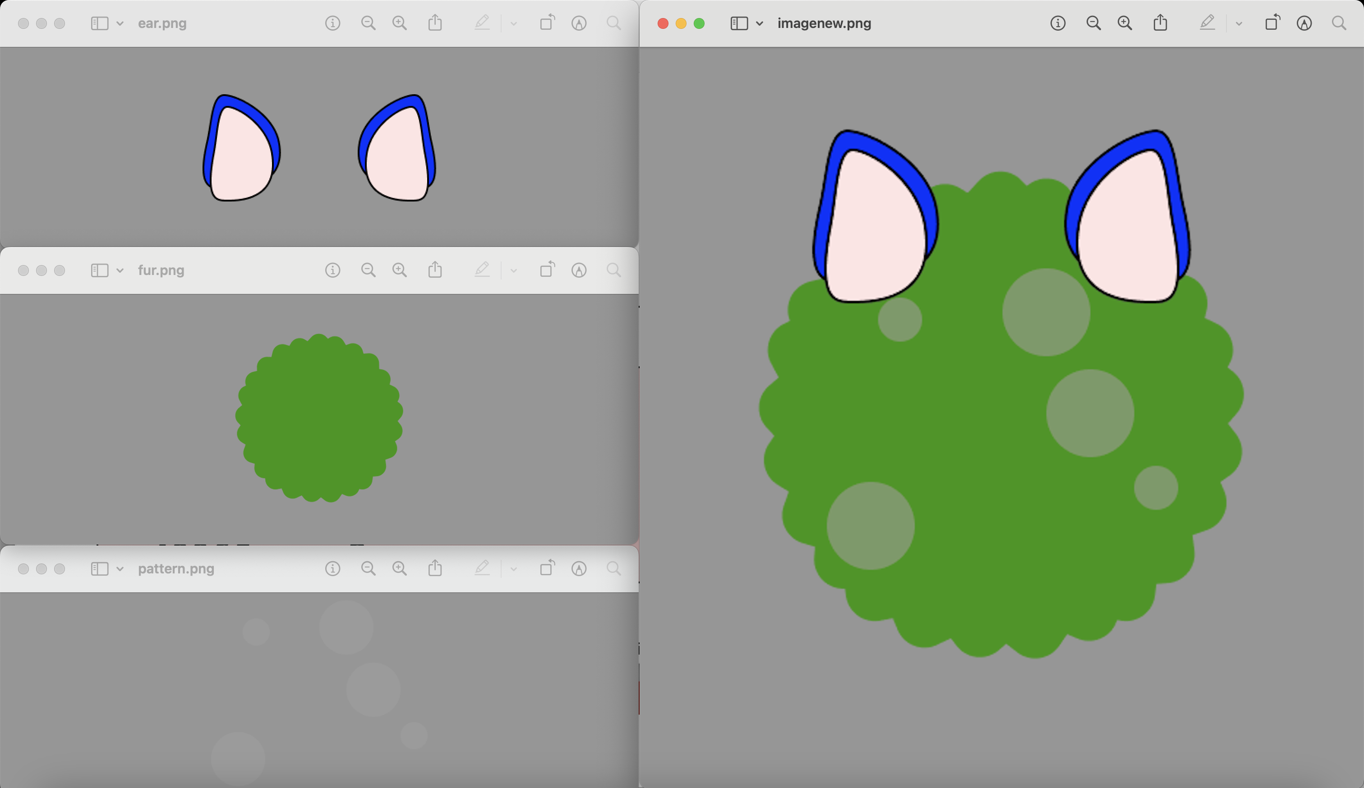The image size is (1364, 788).
Task: Rotate the pattern.png image
Action: pos(547,568)
